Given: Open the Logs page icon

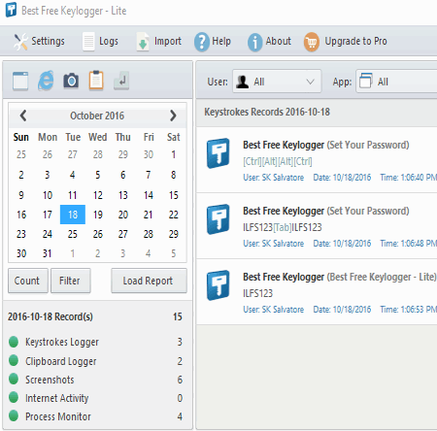Looking at the screenshot, I should click(88, 42).
